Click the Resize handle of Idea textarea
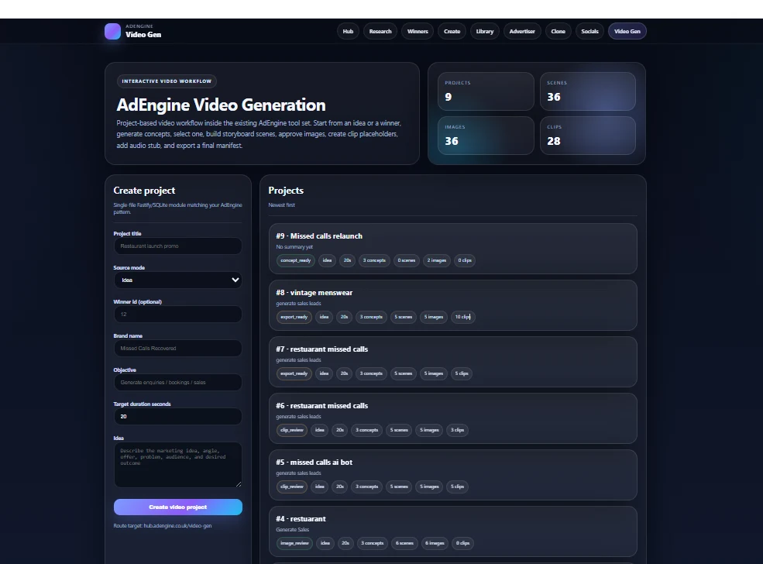Image resolution: width=763 pixels, height=564 pixels. pyautogui.click(x=239, y=483)
